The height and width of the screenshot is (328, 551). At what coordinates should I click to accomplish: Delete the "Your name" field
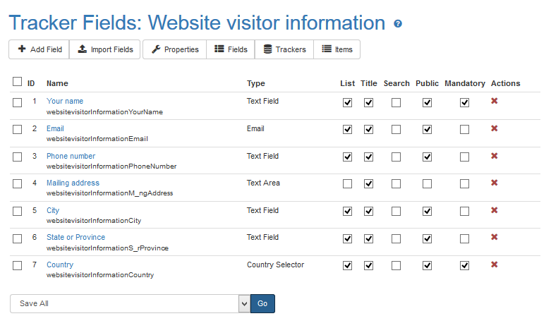(495, 102)
